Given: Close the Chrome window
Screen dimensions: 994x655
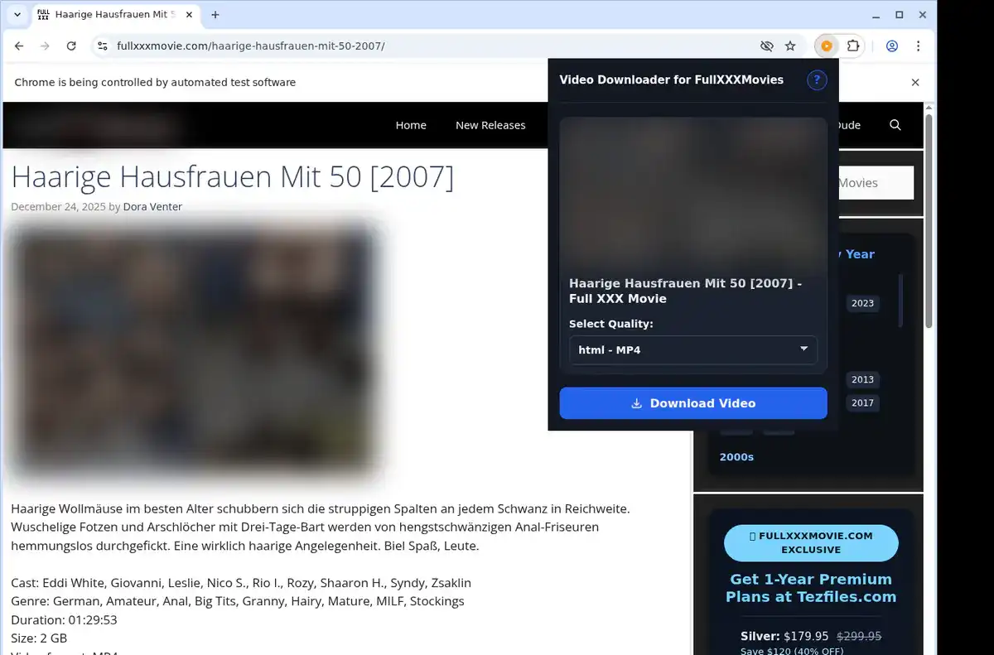Looking at the screenshot, I should coord(923,15).
